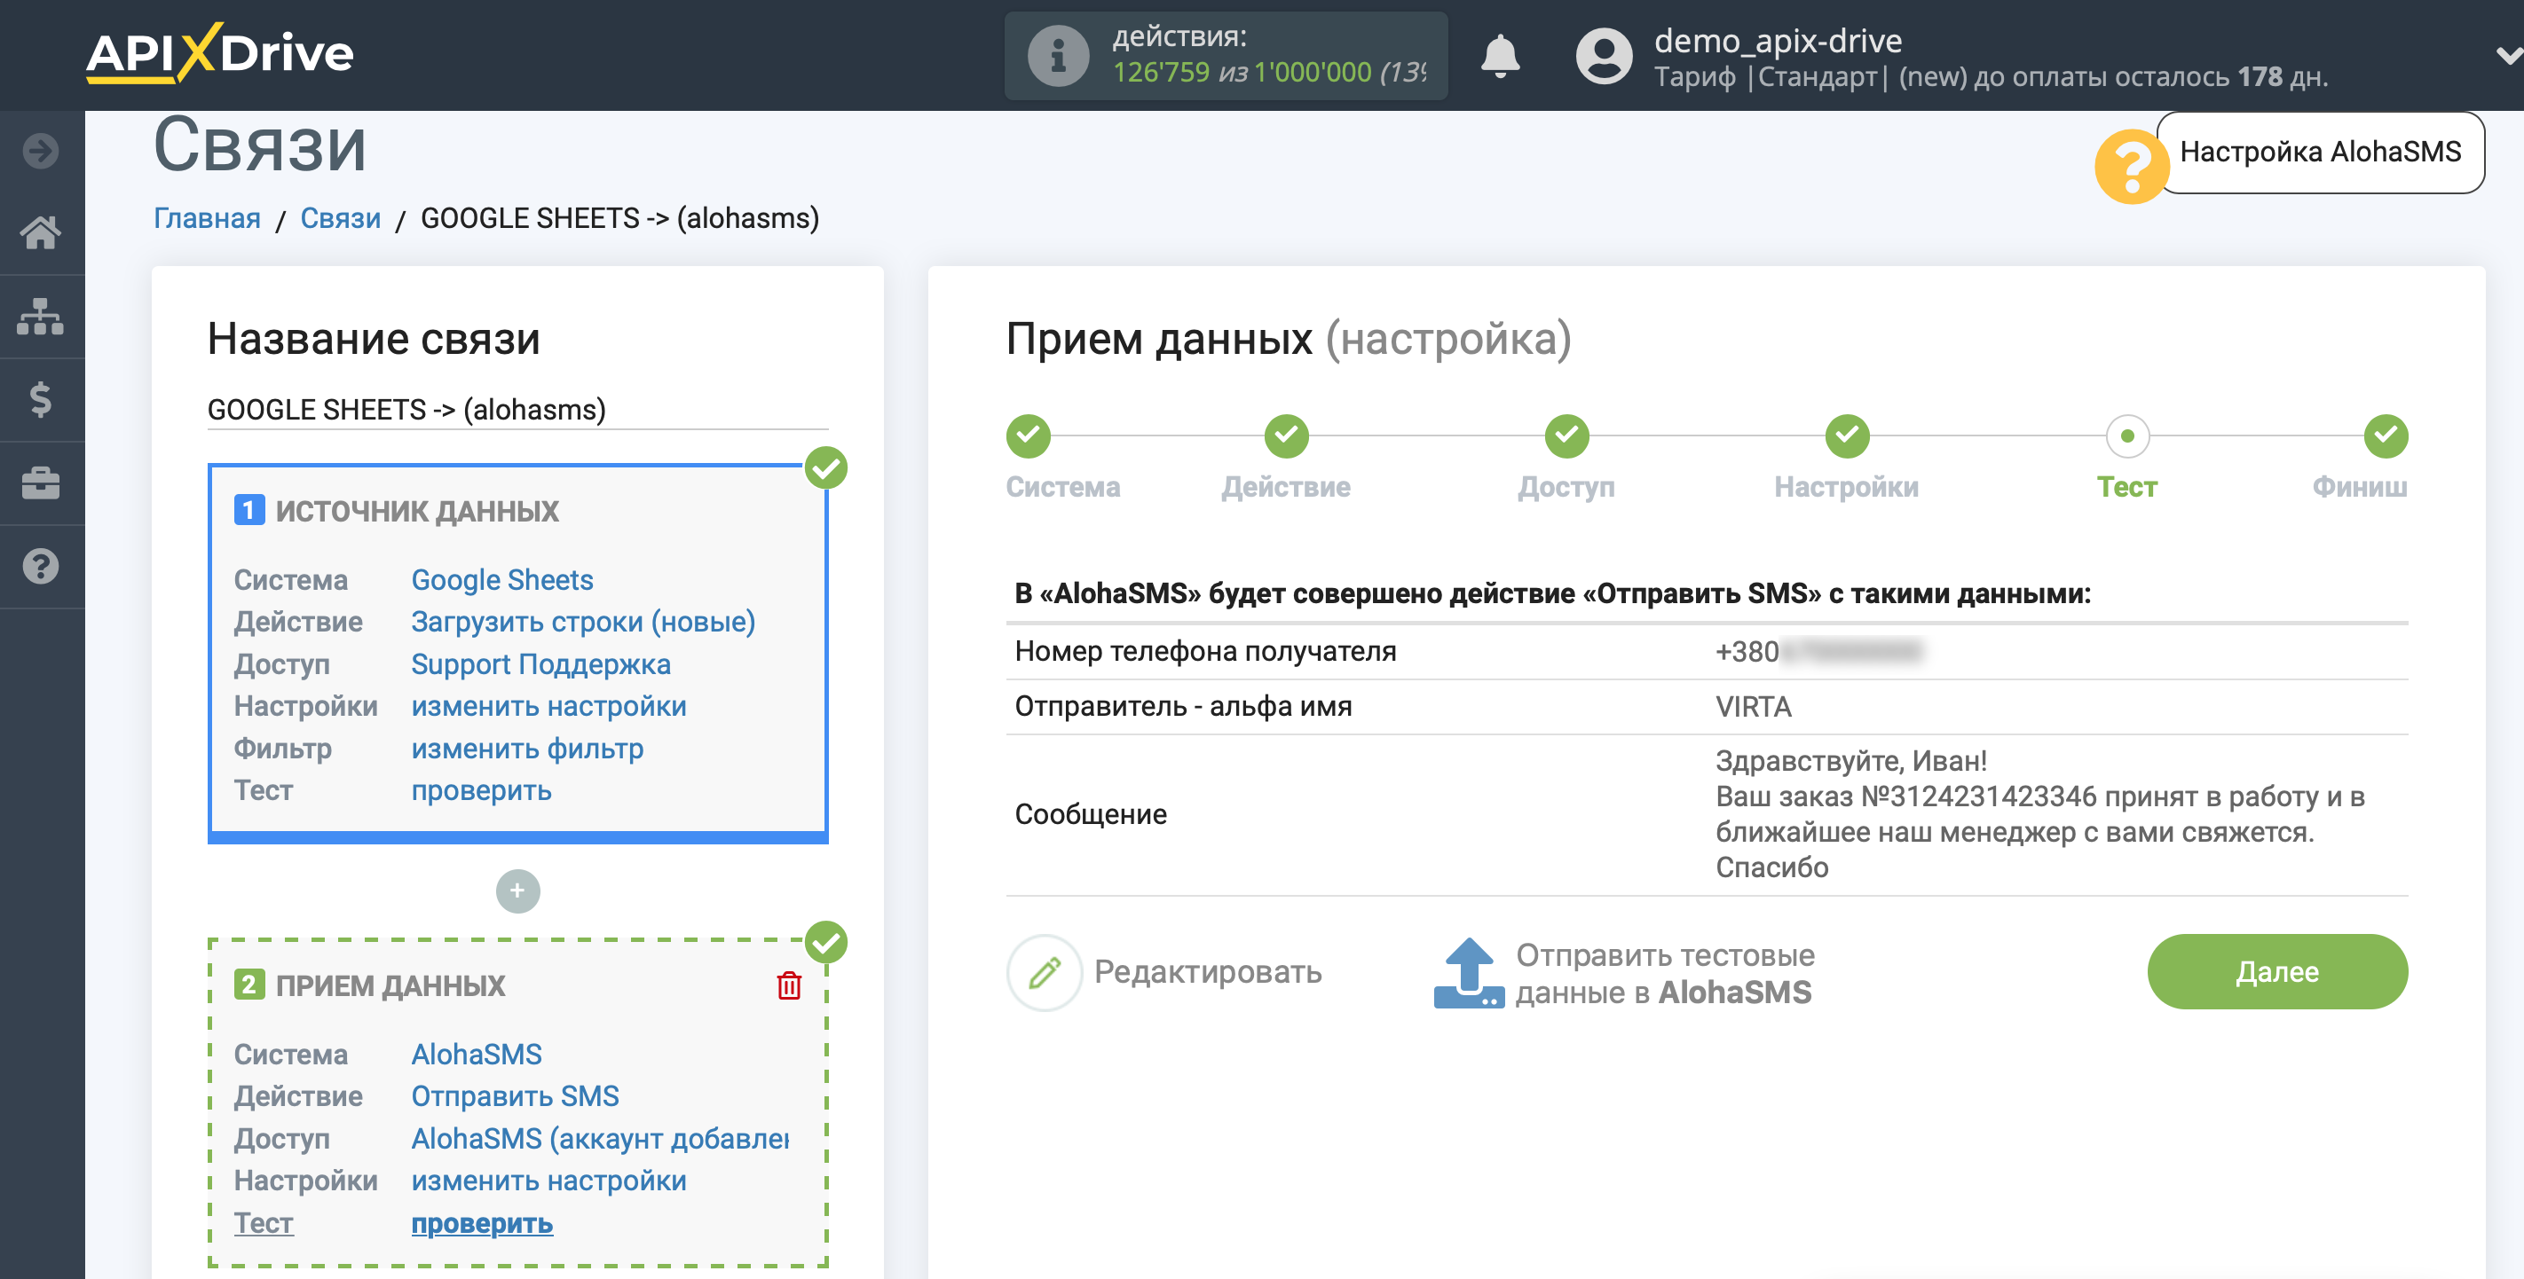The height and width of the screenshot is (1279, 2524).
Task: Go to Доступ step
Action: [1566, 436]
